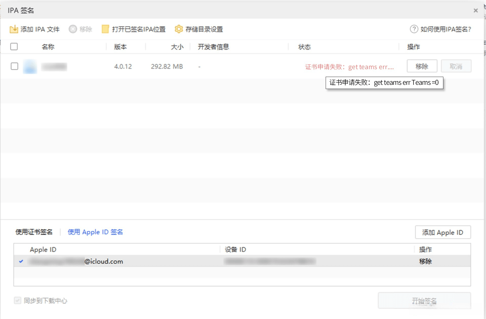Click 移除 on the failed IPA row
486x319 pixels.
pos(422,66)
